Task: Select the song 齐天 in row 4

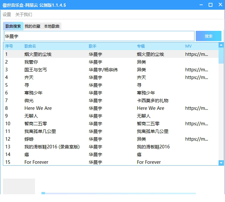Action: coord(29,78)
